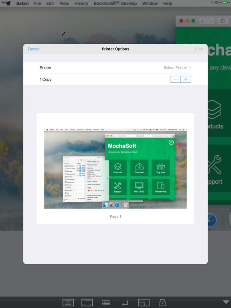Open the Apple menu
231x308 pixels.
tap(8, 3)
